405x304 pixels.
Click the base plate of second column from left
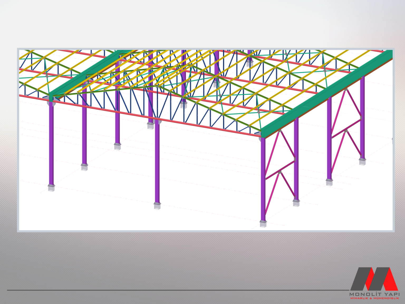[84, 167]
